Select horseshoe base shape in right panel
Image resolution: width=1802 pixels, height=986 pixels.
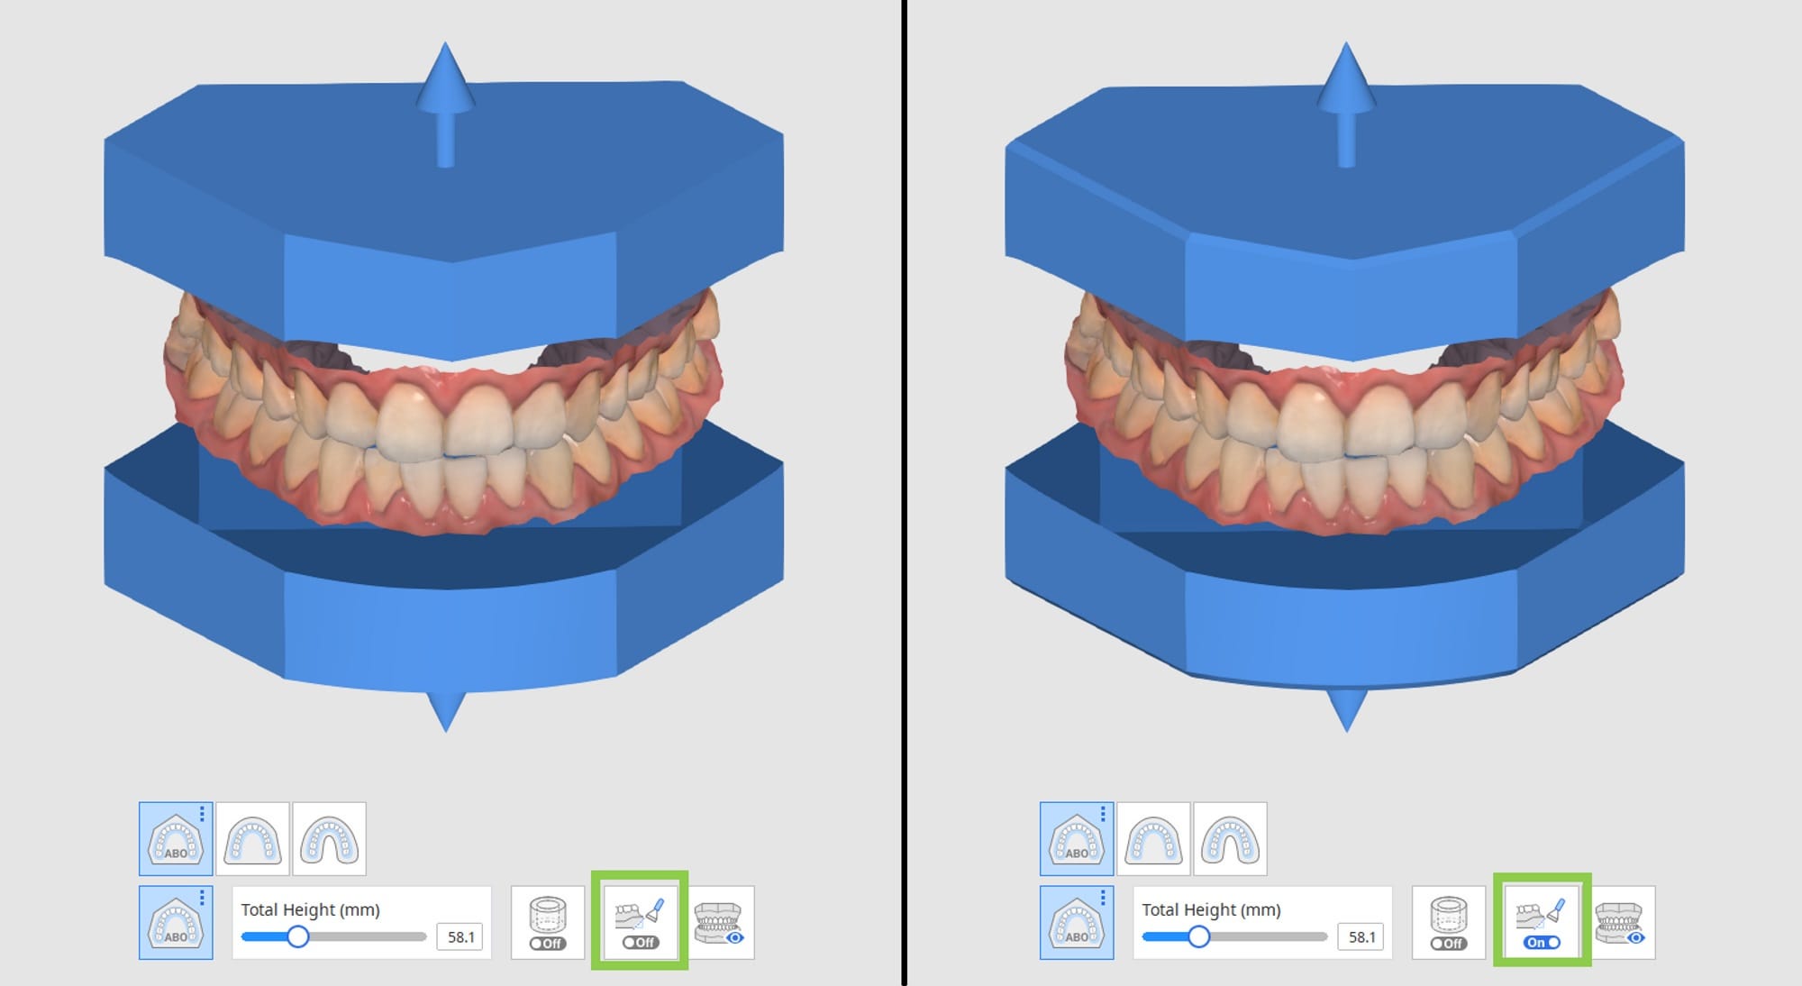pos(1230,839)
